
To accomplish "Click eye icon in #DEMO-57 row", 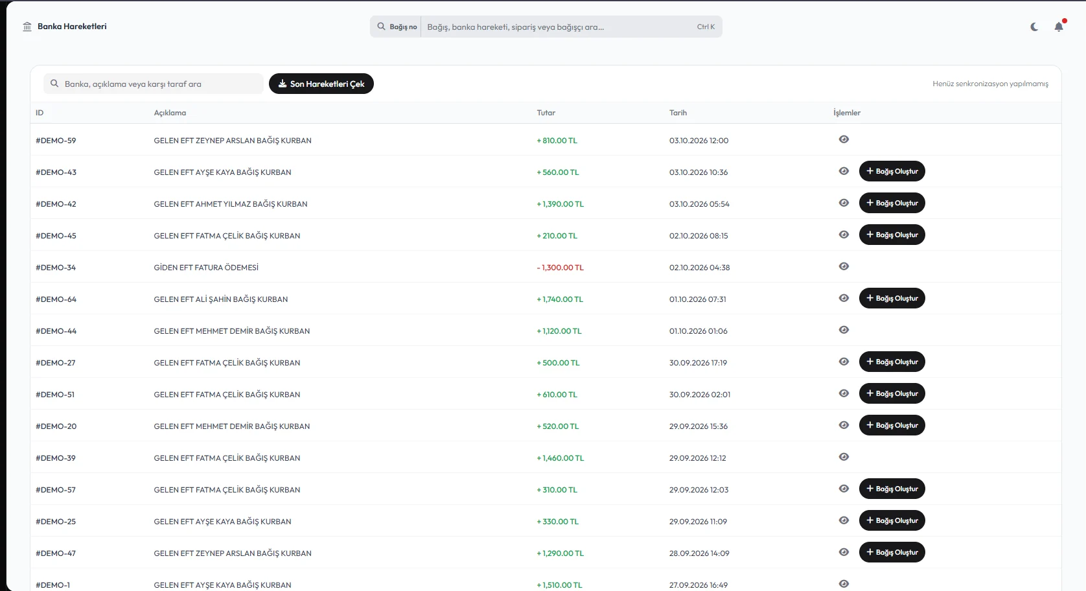I will pyautogui.click(x=844, y=489).
